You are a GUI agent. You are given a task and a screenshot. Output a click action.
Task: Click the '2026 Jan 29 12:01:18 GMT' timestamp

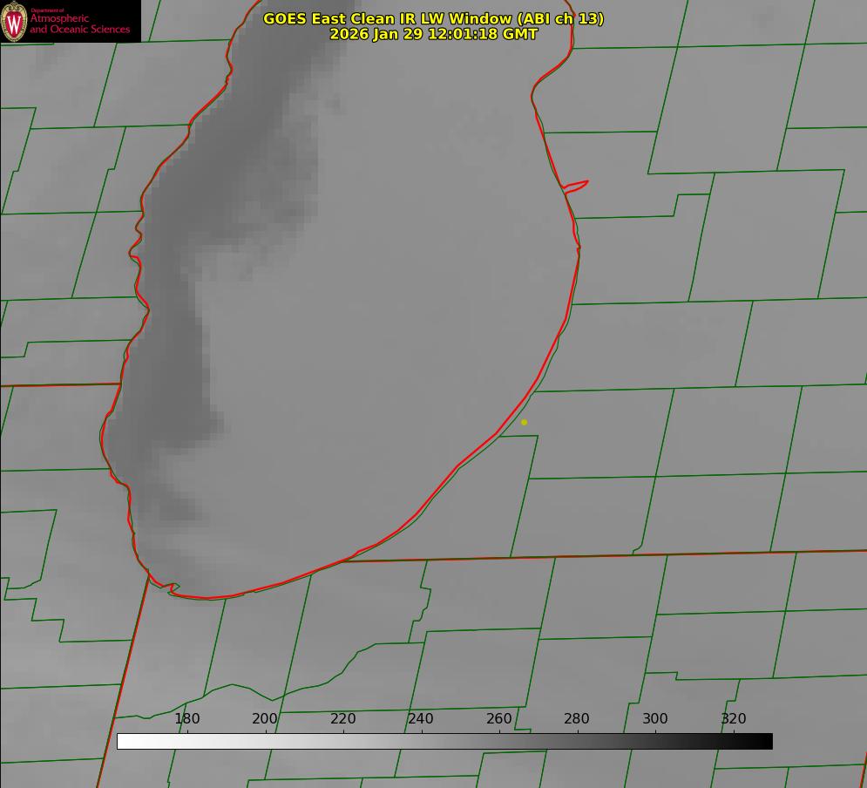coord(434,34)
